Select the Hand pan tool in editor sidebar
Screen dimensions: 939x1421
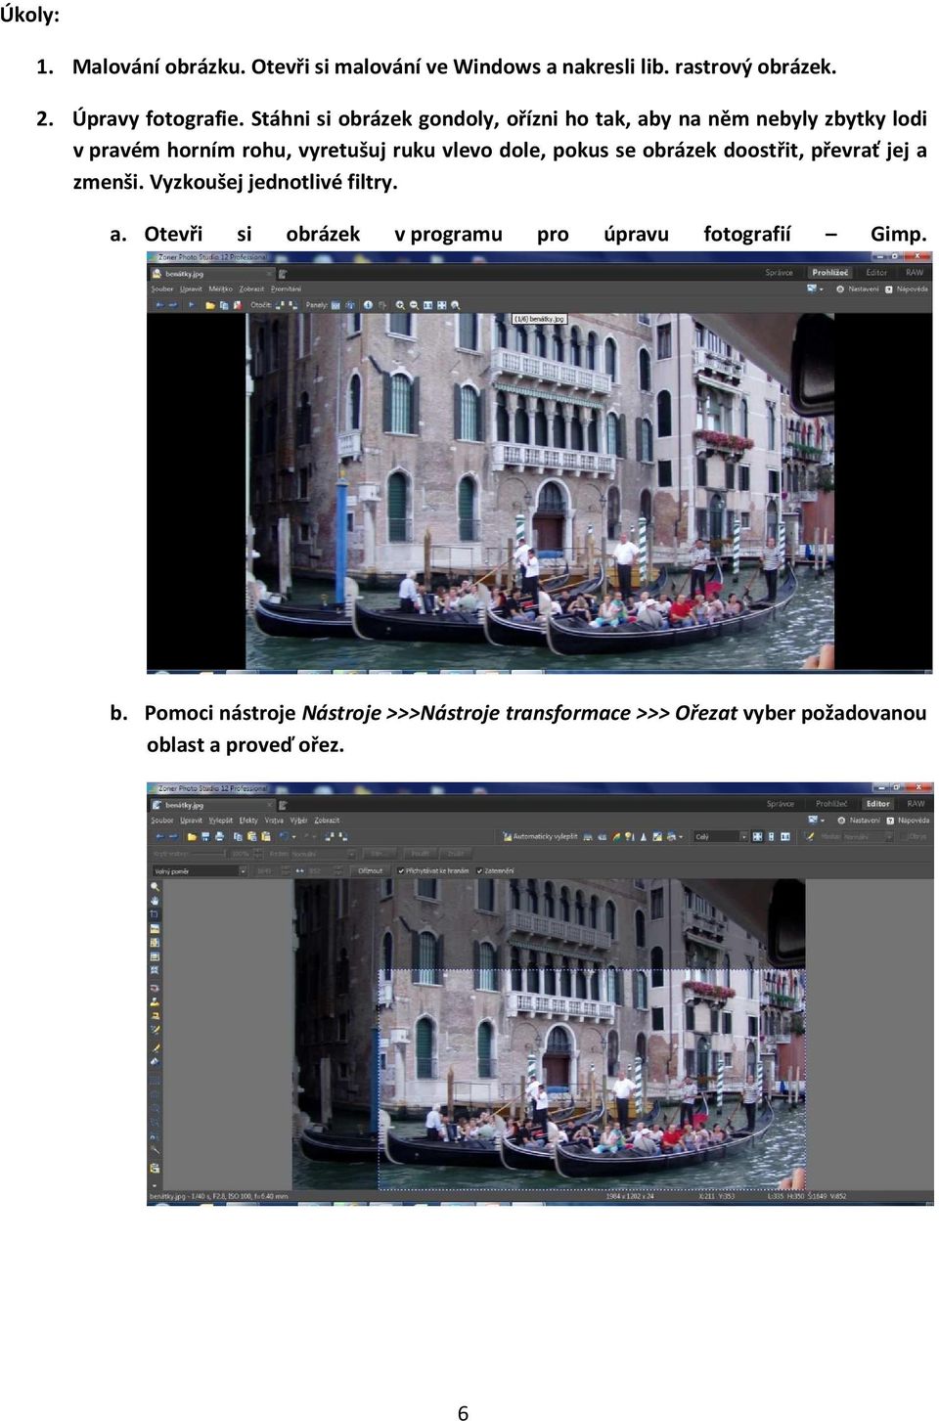[155, 901]
